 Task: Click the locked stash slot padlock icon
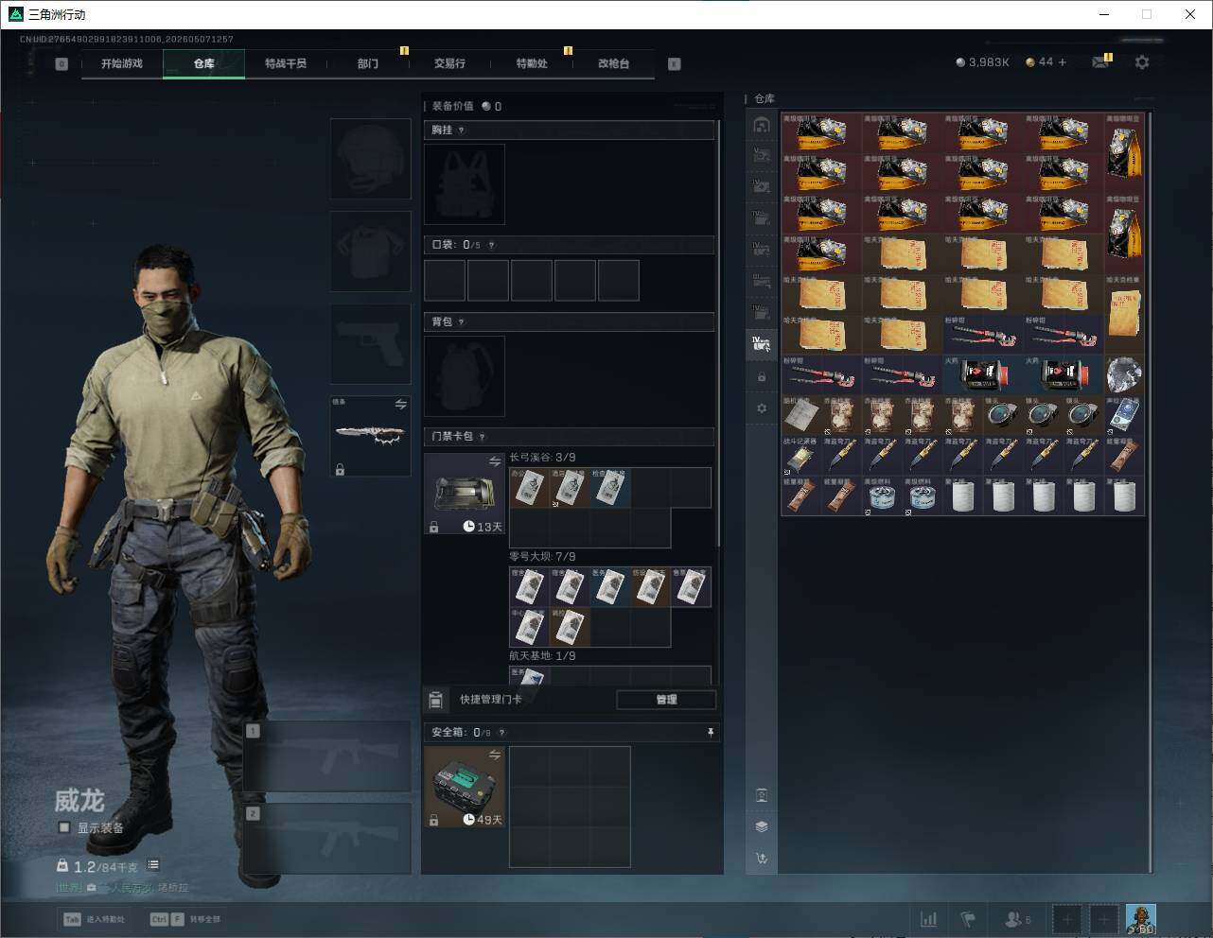[x=762, y=377]
